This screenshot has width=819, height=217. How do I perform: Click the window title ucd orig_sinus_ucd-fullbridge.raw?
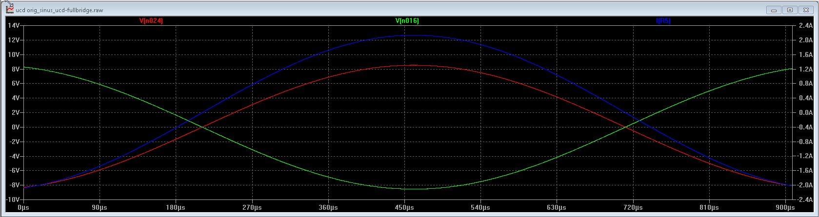pyautogui.click(x=60, y=10)
